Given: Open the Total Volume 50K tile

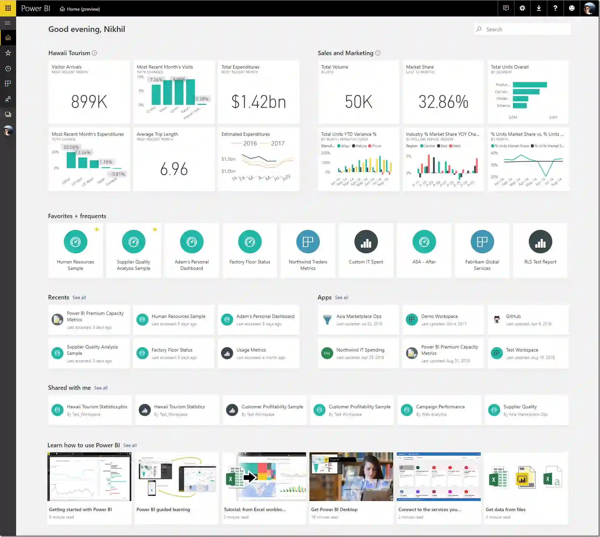Looking at the screenshot, I should coord(358,92).
